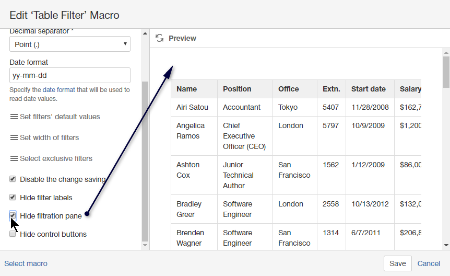The image size is (450, 276).
Task: Uncheck Disable the change saving checkbox
Action: click(13, 179)
